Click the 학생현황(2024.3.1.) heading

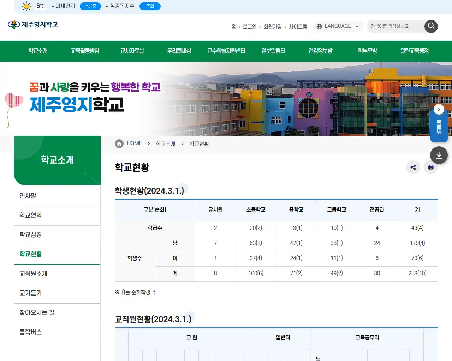pos(149,191)
